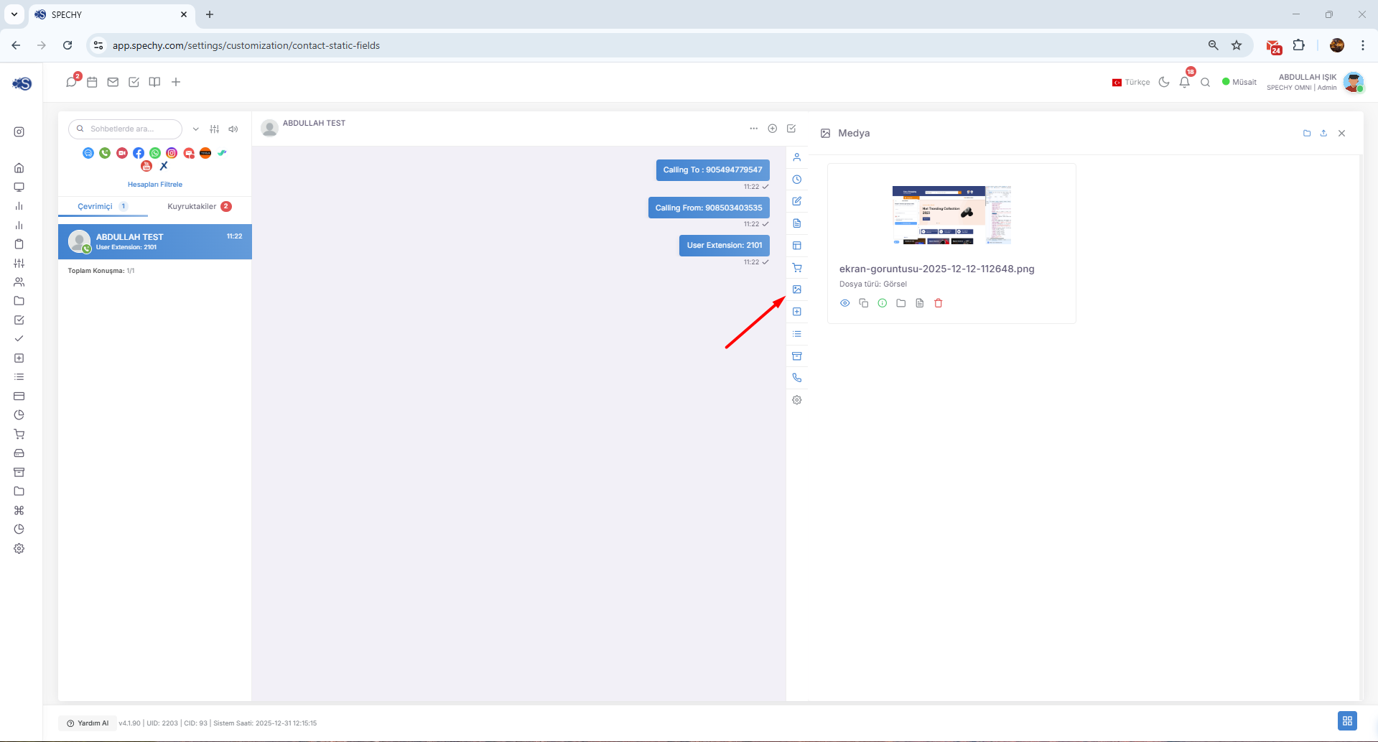The image size is (1378, 742).
Task: Open the chat conversations icon with badge 2
Action: 71,82
